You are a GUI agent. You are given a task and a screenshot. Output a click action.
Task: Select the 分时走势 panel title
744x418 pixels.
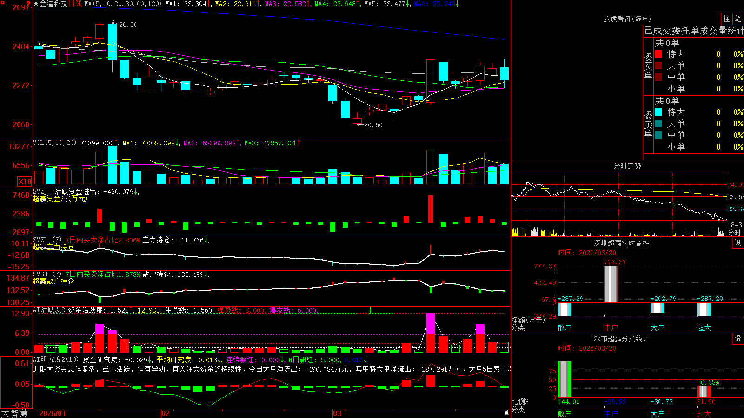coord(627,166)
